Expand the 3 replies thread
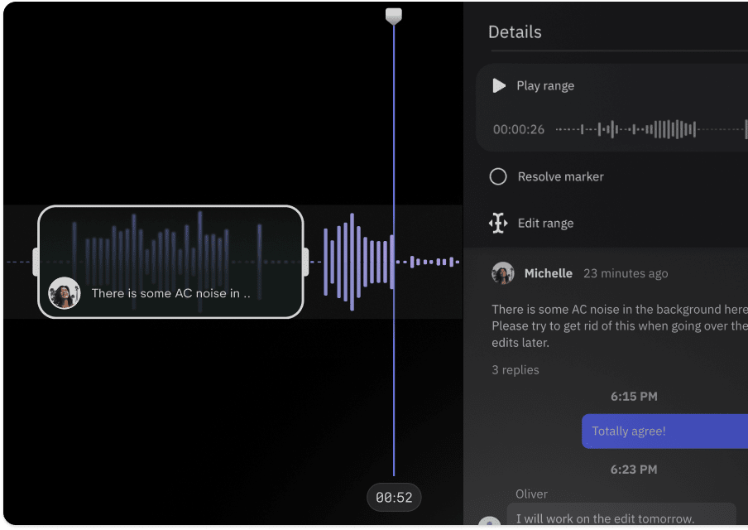748x530 pixels. click(x=515, y=370)
